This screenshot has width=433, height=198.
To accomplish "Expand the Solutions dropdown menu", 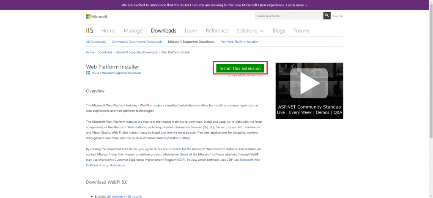I will tap(250, 31).
